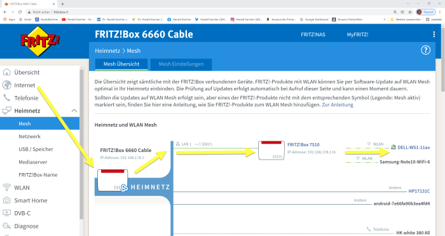The width and height of the screenshot is (445, 236).
Task: Open the DVB-C monitor icon in sidebar
Action: (x=6, y=212)
